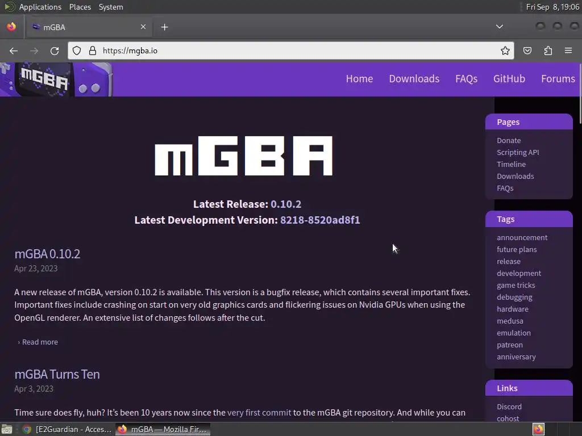582x436 pixels.
Task: Open latest release 0.10.2 link
Action: click(286, 204)
